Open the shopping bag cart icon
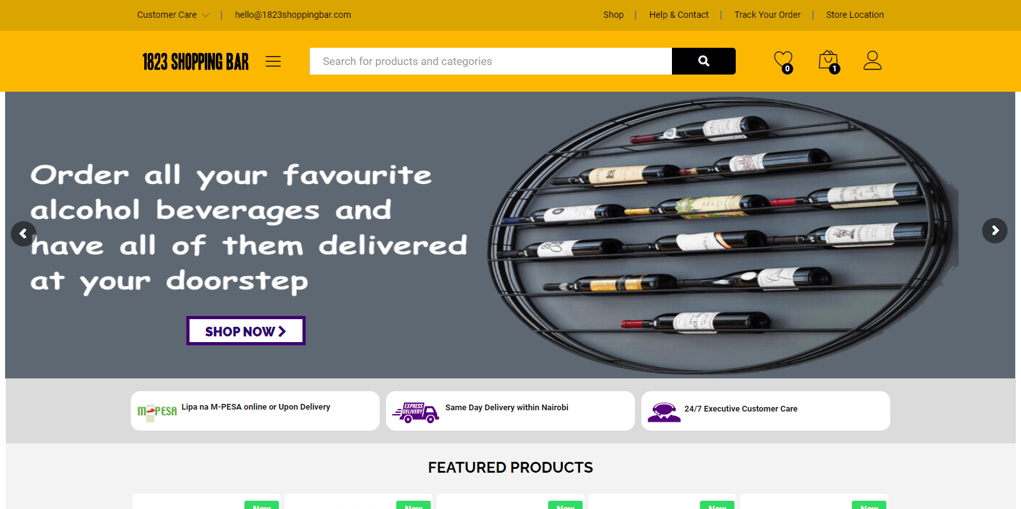Viewport: 1021px width, 509px height. click(828, 61)
